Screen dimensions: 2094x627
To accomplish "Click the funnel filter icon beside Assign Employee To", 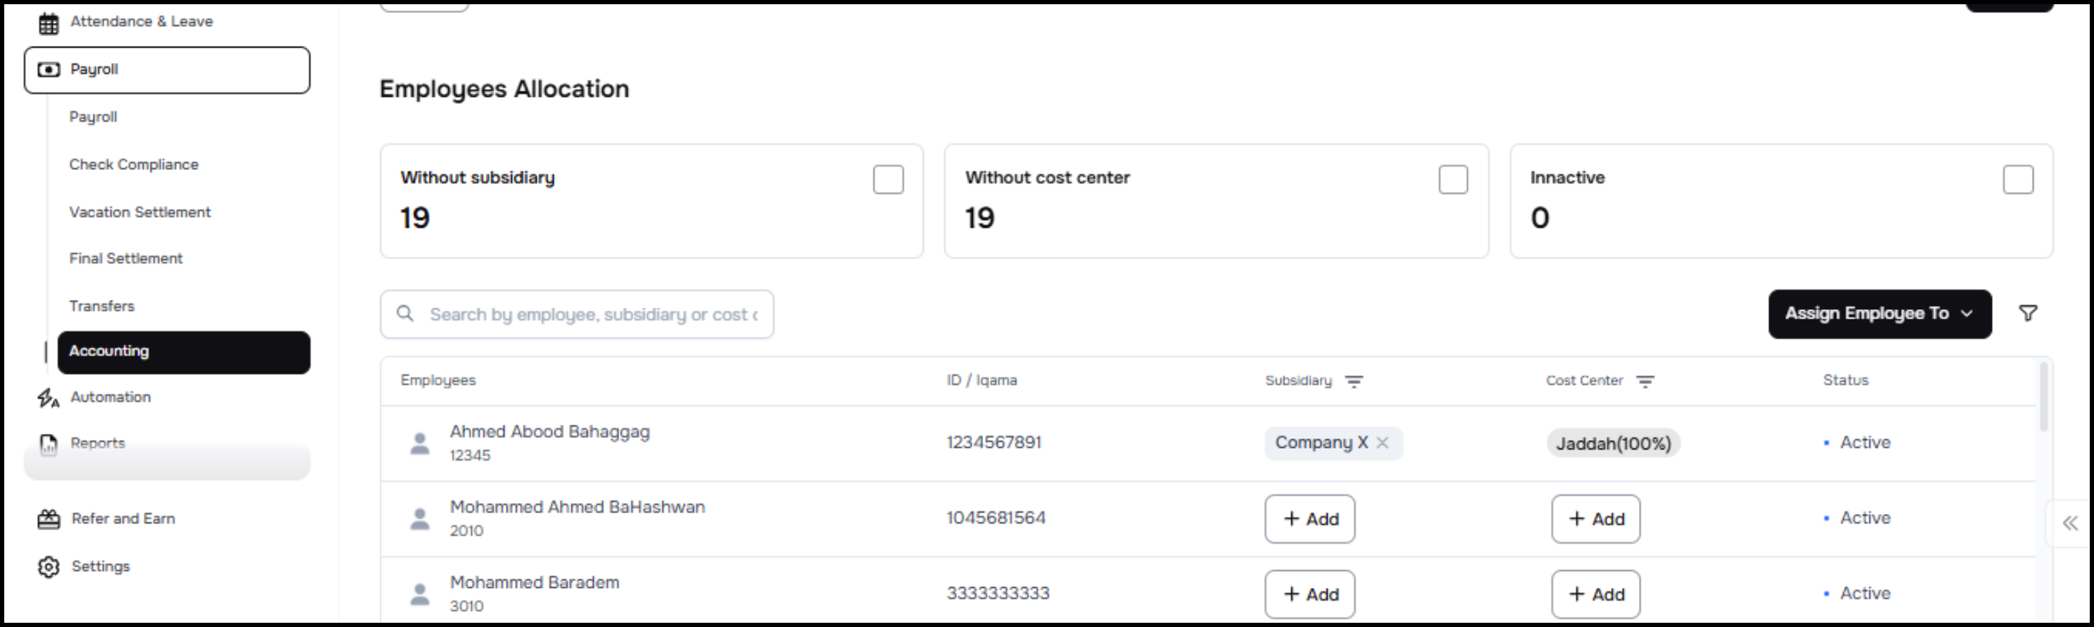I will (2028, 313).
